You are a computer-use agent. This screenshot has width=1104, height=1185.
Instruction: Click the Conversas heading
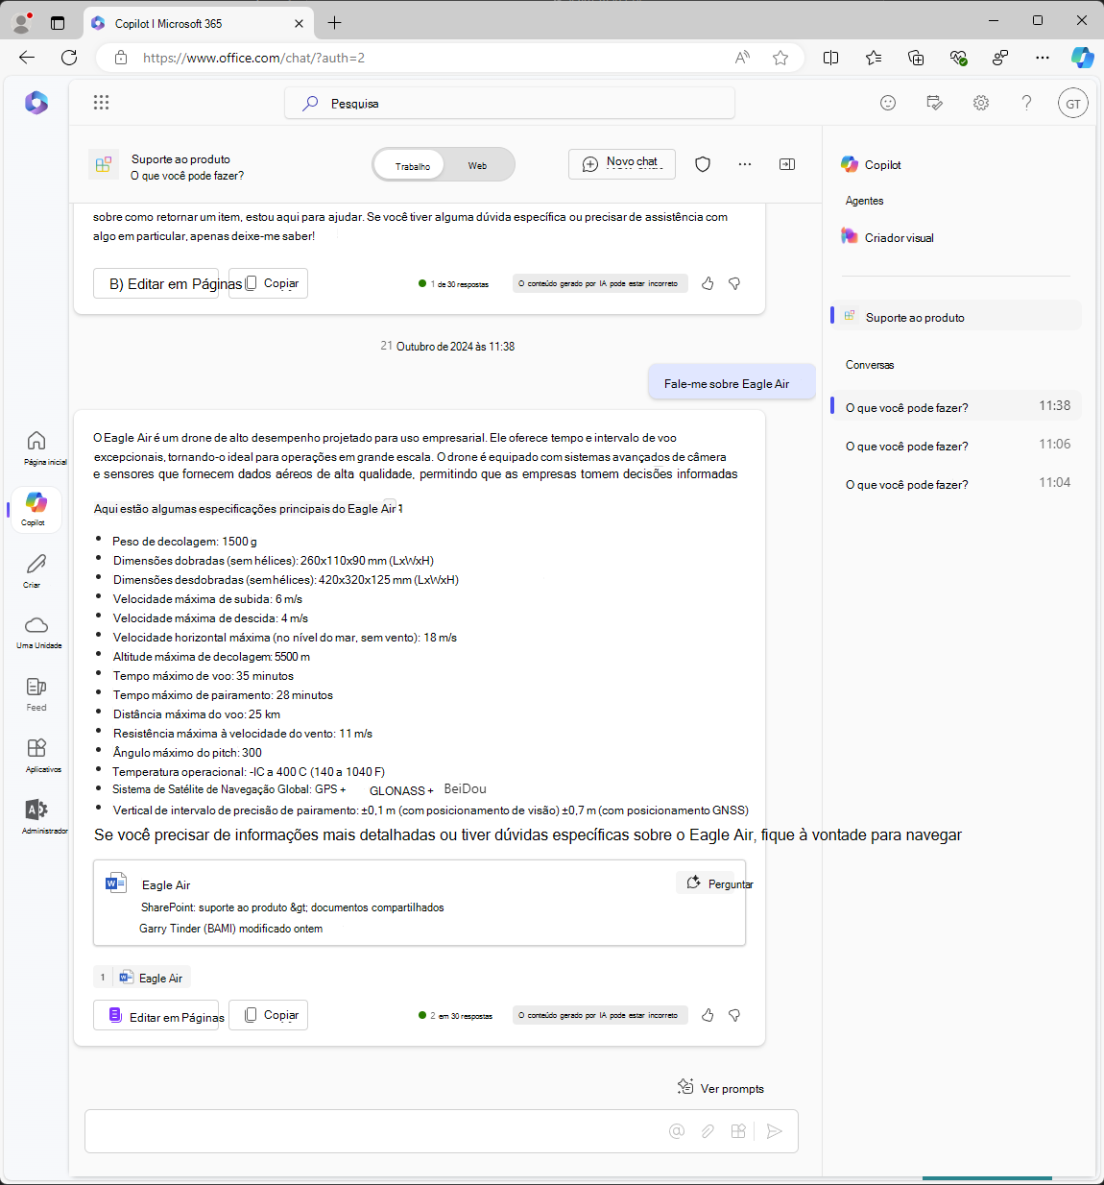tap(870, 365)
